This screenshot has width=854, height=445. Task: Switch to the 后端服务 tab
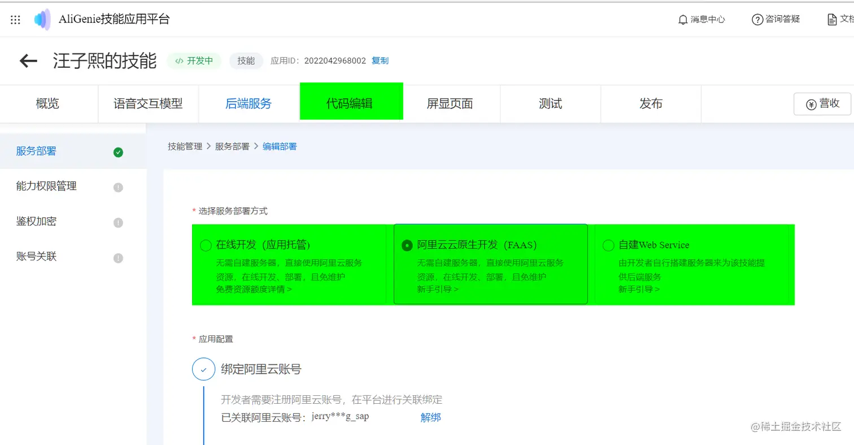tap(249, 104)
